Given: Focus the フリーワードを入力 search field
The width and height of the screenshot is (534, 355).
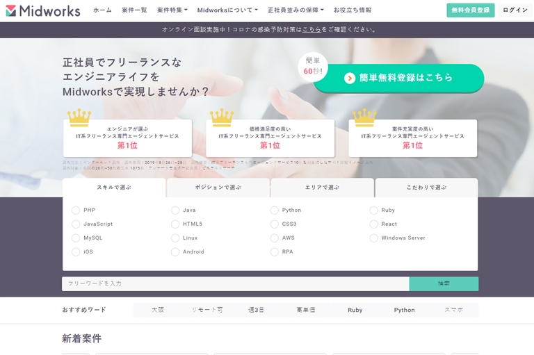Looking at the screenshot, I should [x=236, y=284].
